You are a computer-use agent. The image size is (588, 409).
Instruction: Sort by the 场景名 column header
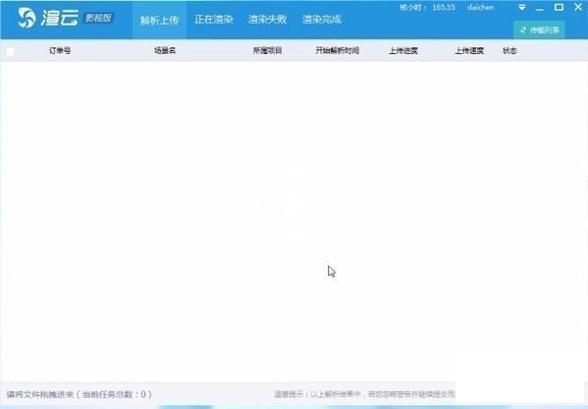tap(165, 51)
